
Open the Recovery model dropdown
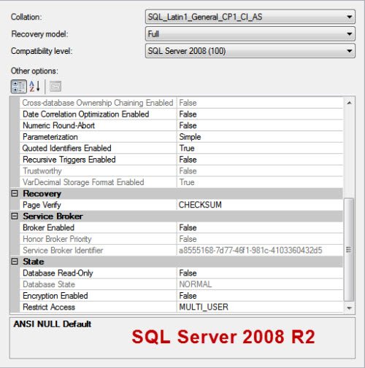[x=250, y=34]
